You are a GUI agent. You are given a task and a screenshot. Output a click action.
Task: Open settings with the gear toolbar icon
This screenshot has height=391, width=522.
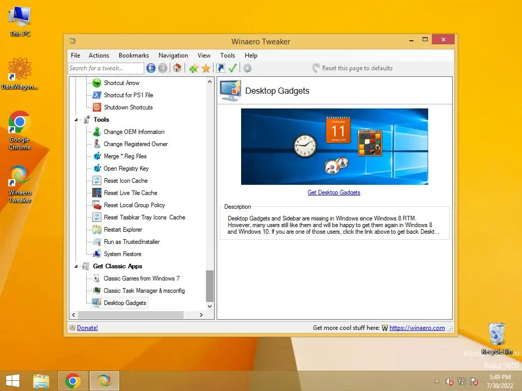247,68
